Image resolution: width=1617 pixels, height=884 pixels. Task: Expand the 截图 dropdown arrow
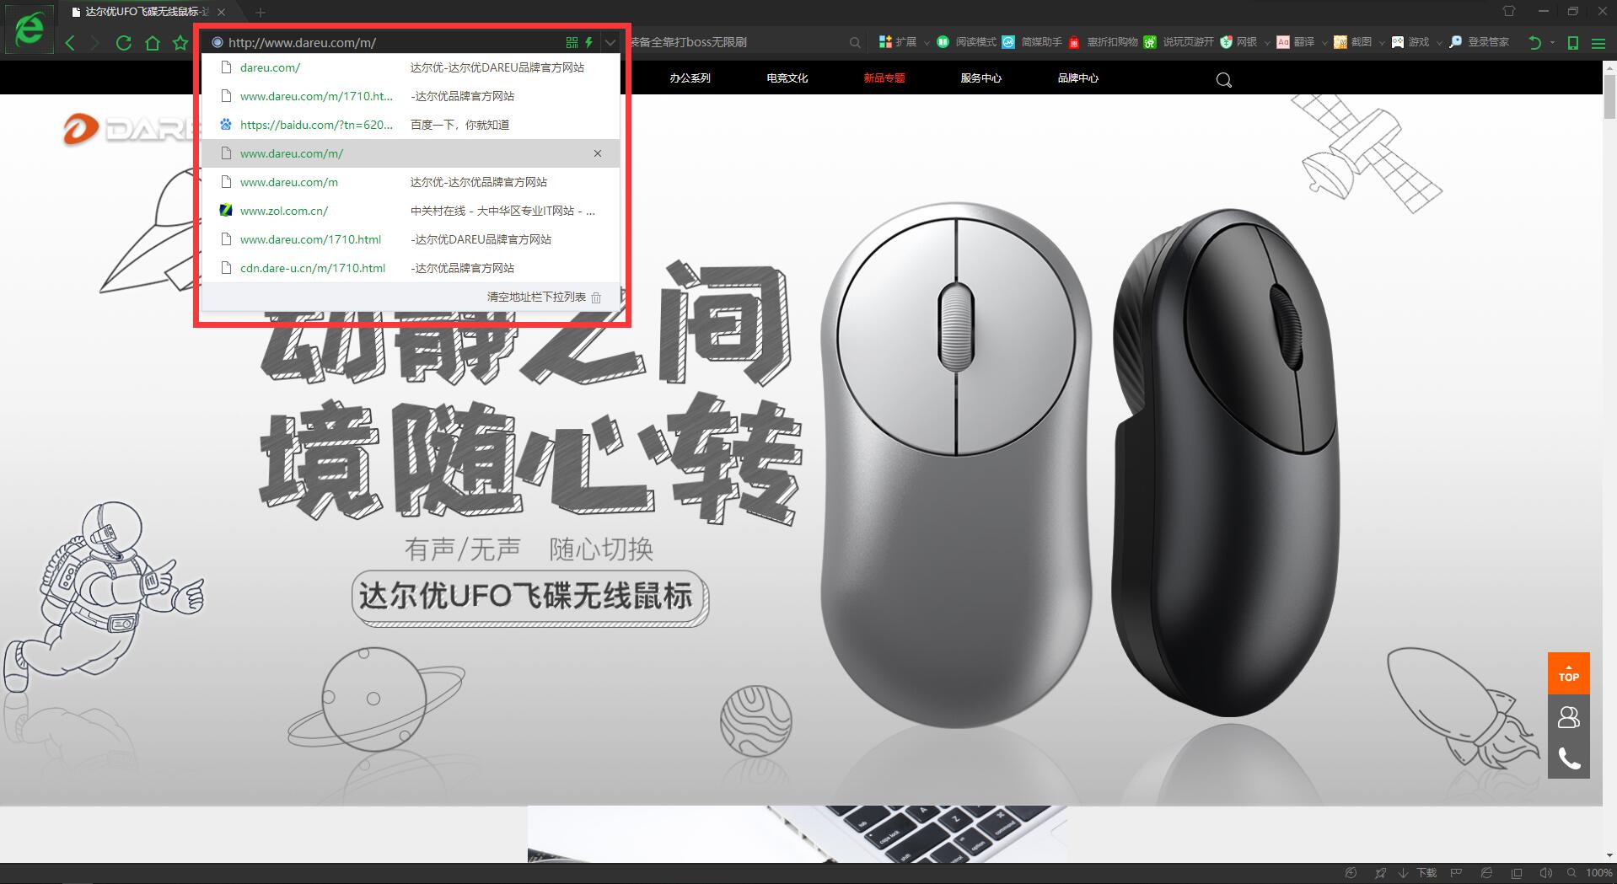tap(1382, 43)
